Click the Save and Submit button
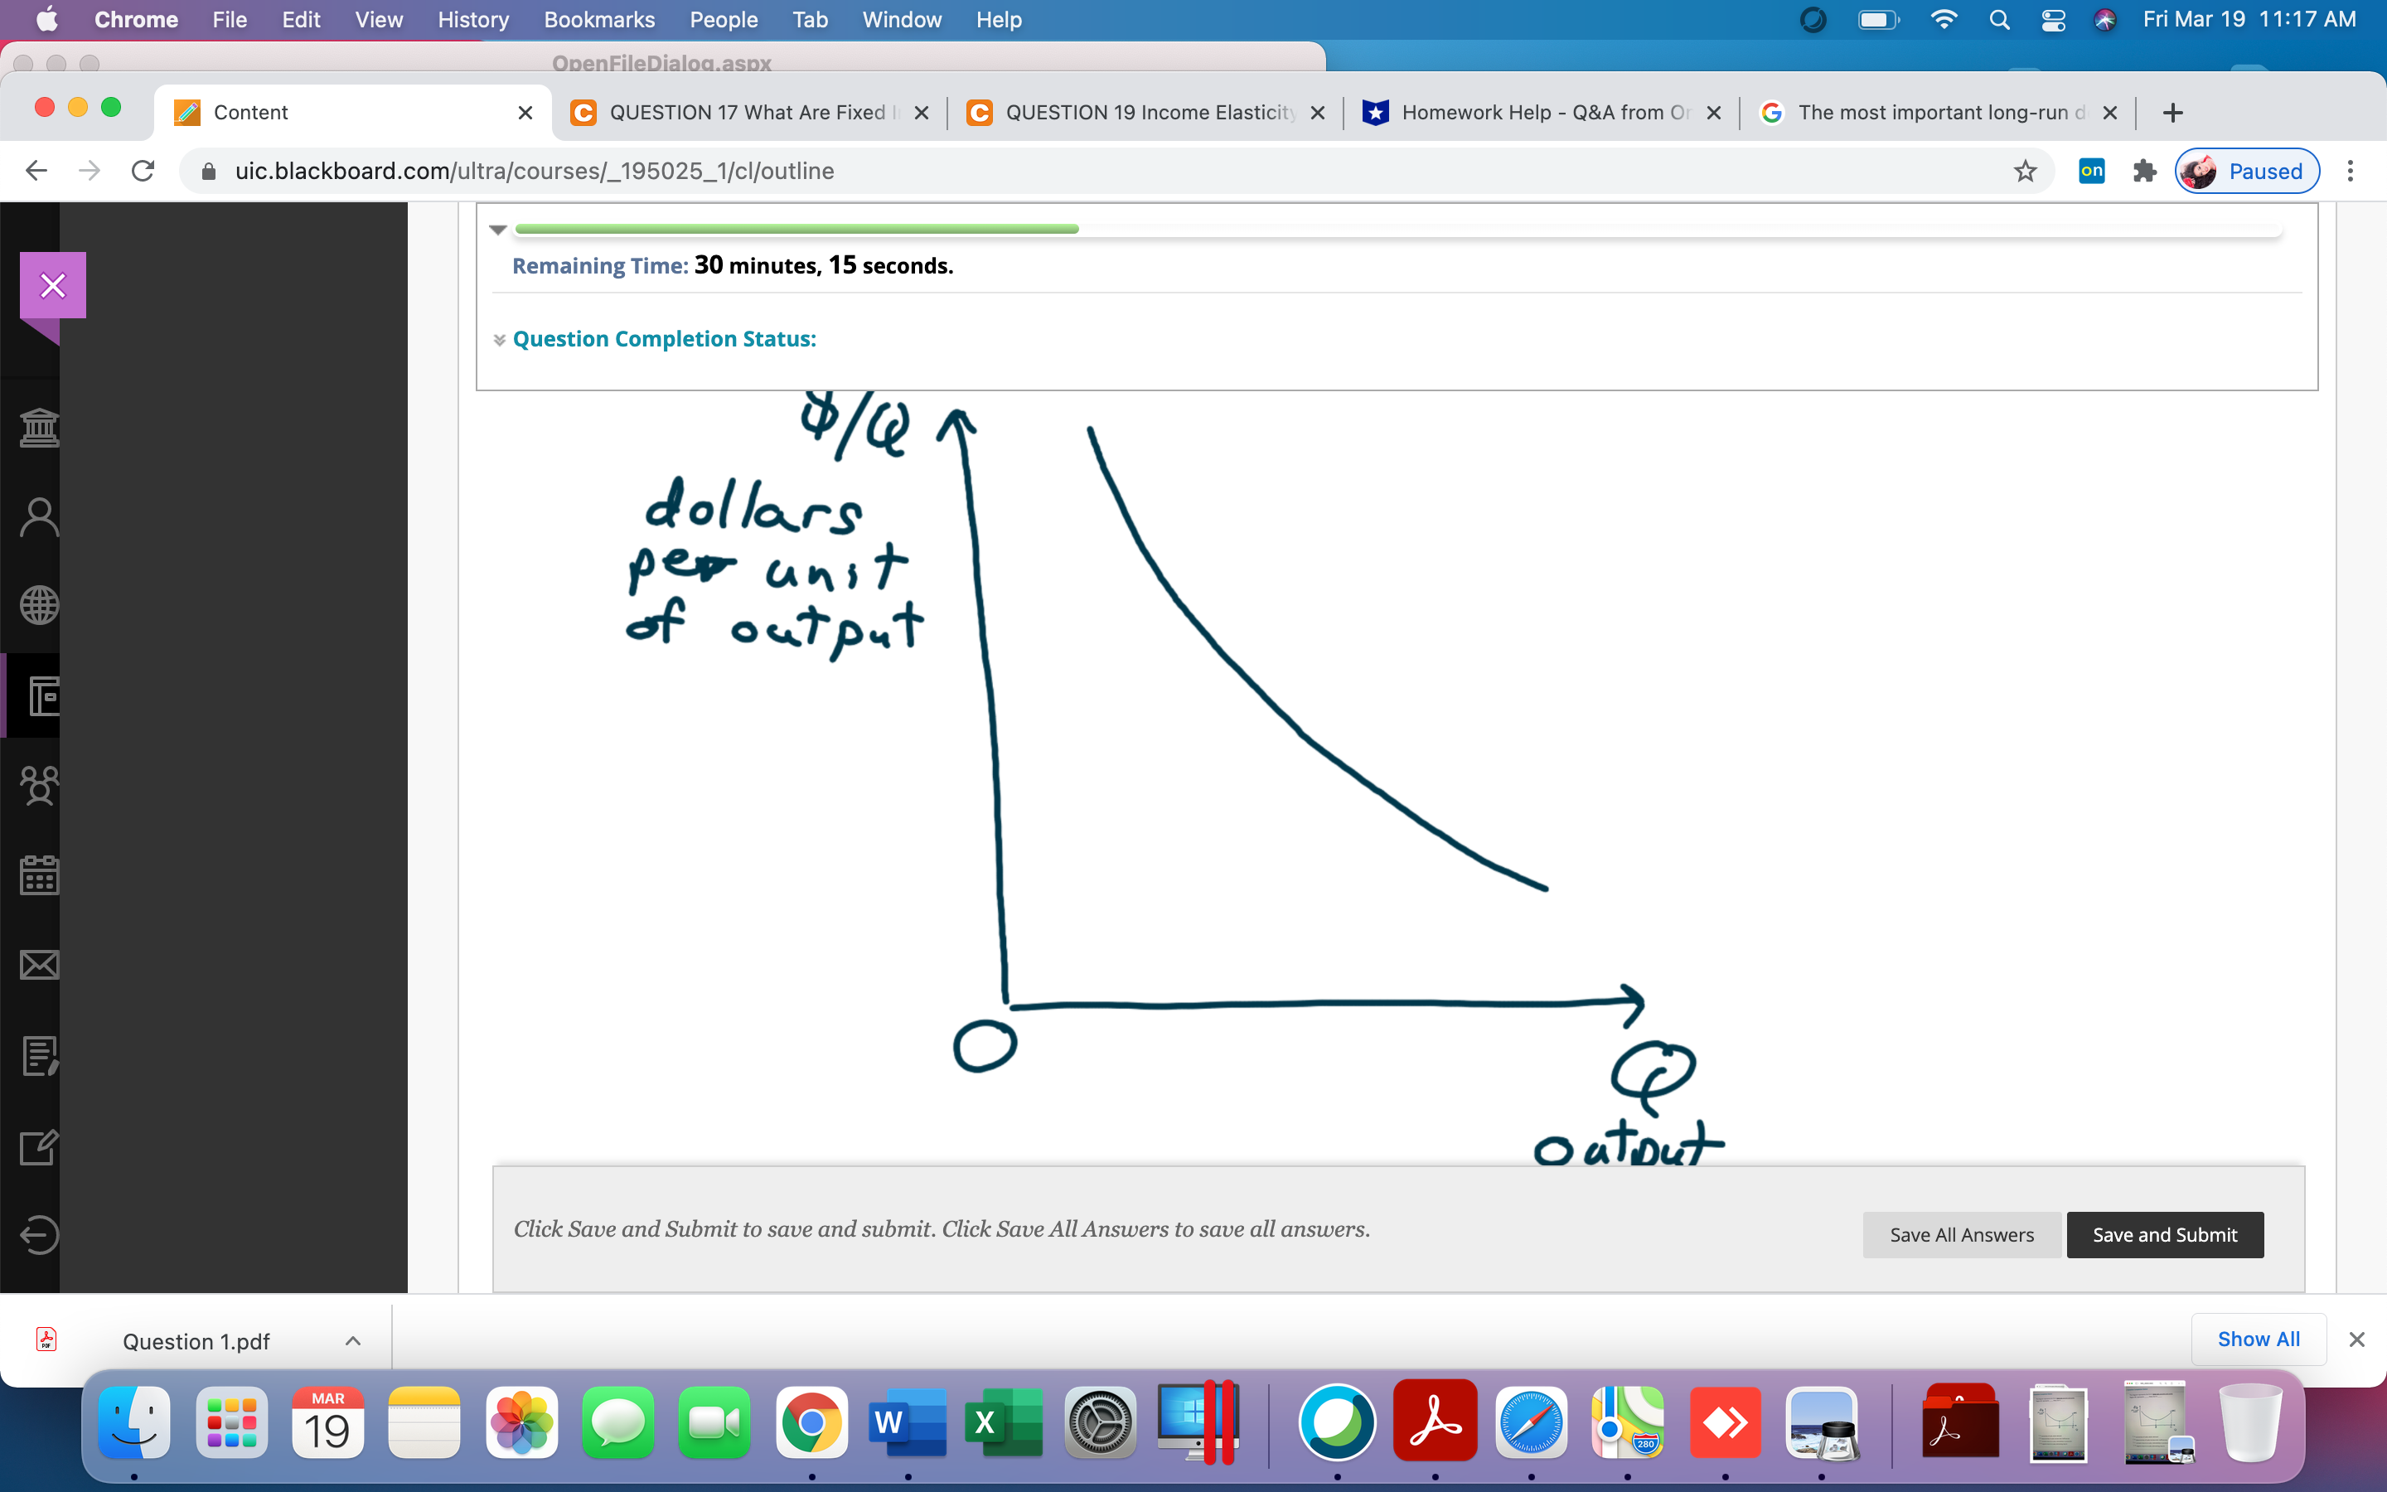2387x1492 pixels. point(2164,1234)
